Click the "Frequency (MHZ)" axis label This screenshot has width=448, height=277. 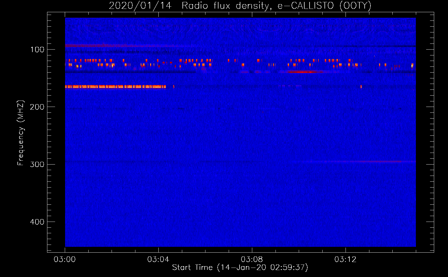click(21, 133)
